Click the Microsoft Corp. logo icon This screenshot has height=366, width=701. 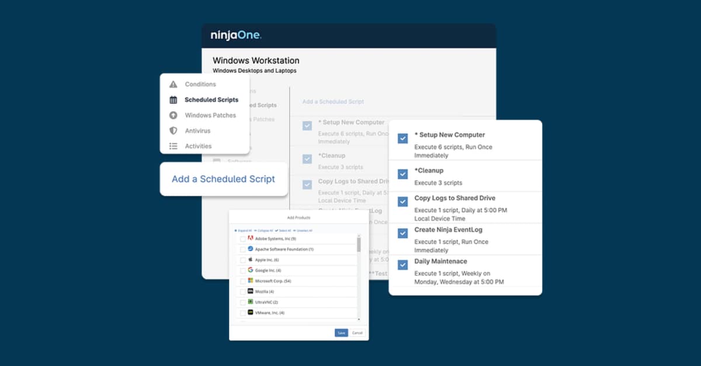pyautogui.click(x=250, y=281)
